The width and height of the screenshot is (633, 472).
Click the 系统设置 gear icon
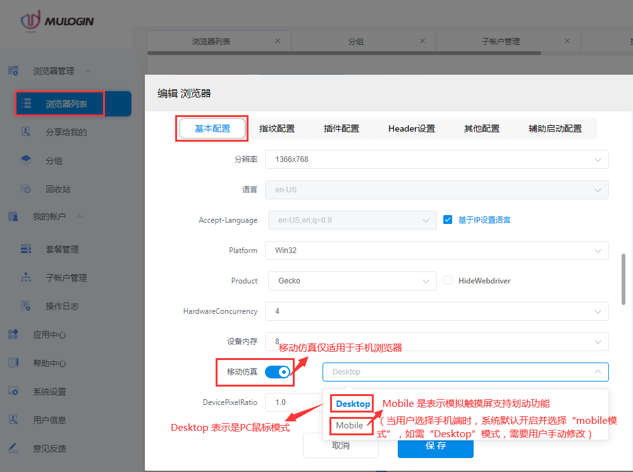[x=13, y=391]
